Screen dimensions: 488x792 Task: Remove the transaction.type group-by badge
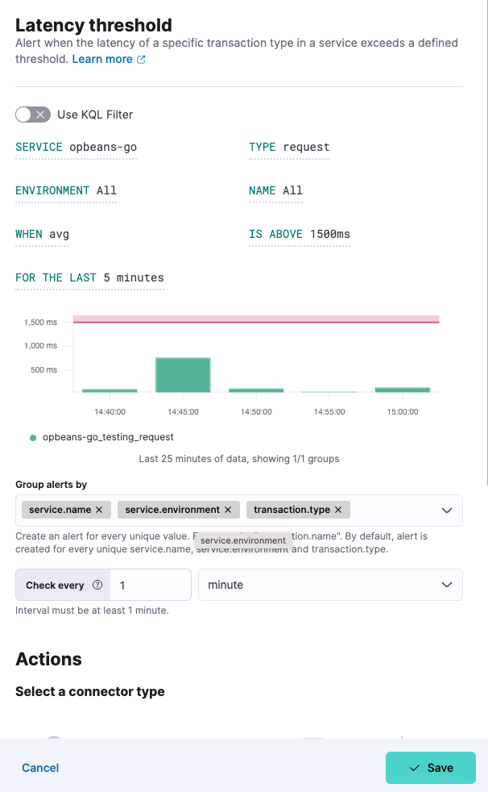click(x=337, y=510)
